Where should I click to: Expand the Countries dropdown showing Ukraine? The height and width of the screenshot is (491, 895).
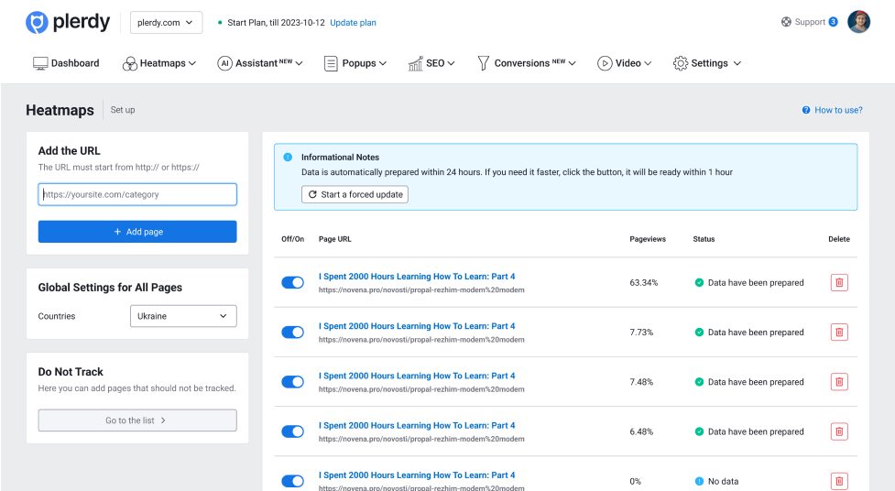(x=183, y=316)
